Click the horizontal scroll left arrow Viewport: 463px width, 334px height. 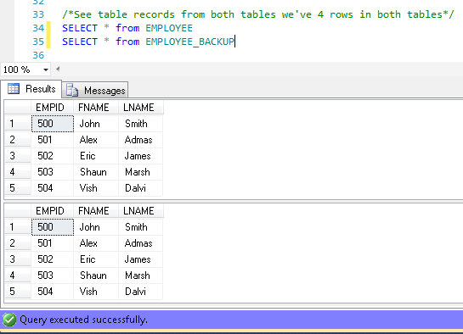coord(58,69)
